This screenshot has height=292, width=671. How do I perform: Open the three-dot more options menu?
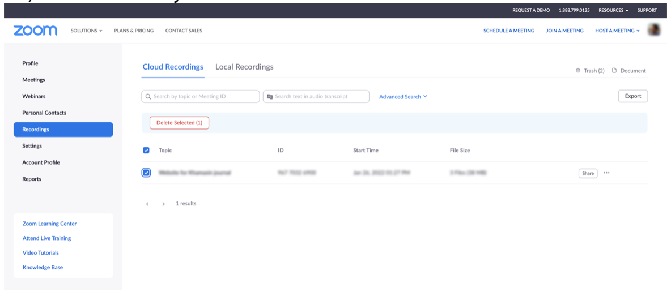coord(606,173)
